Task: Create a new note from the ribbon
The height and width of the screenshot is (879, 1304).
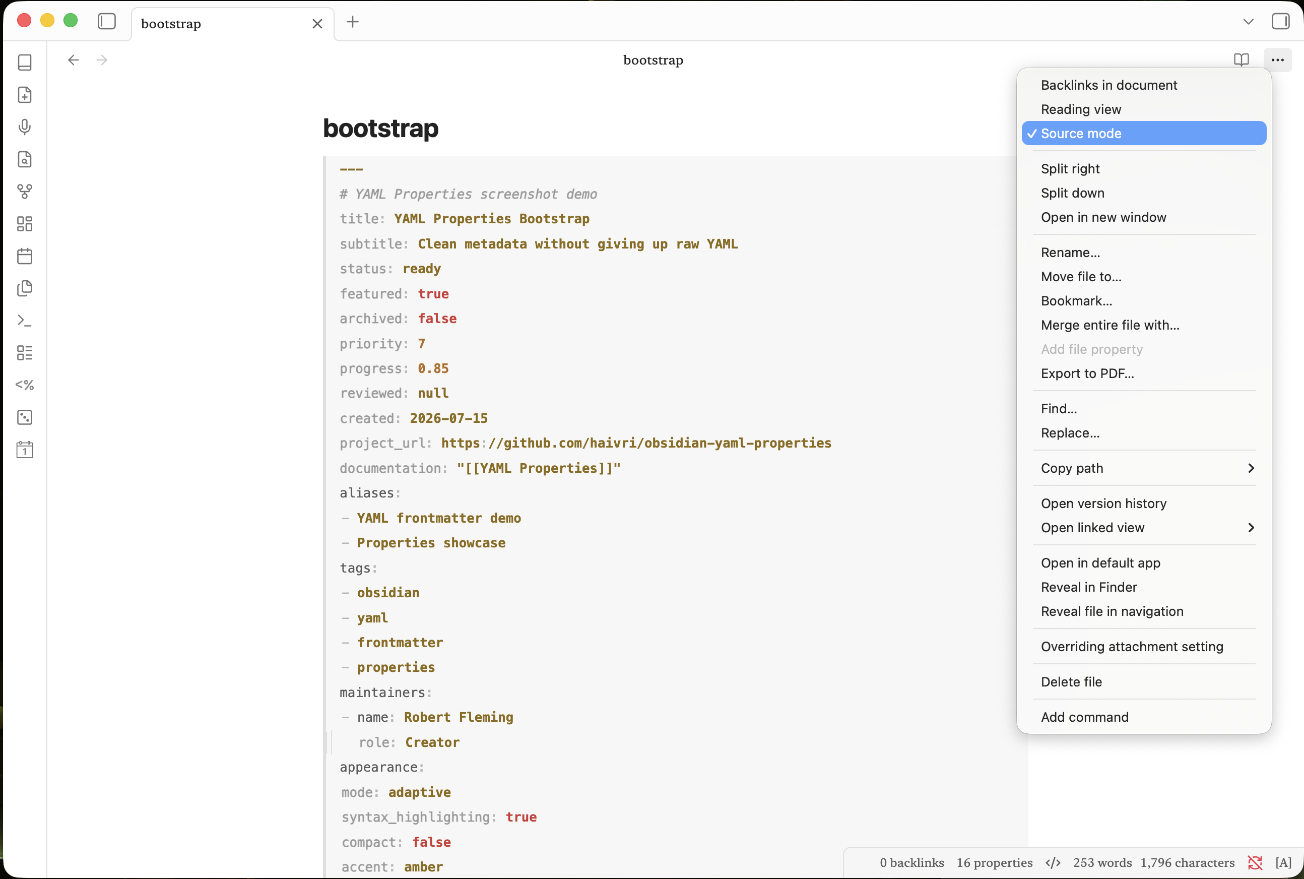Action: coord(25,95)
